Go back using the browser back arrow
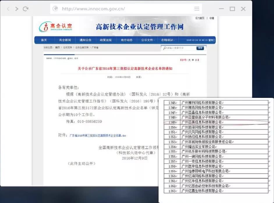The height and width of the screenshot is (203, 274). (x=8, y=9)
